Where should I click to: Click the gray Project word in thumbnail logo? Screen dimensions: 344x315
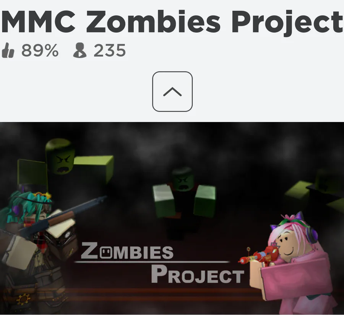click(198, 274)
